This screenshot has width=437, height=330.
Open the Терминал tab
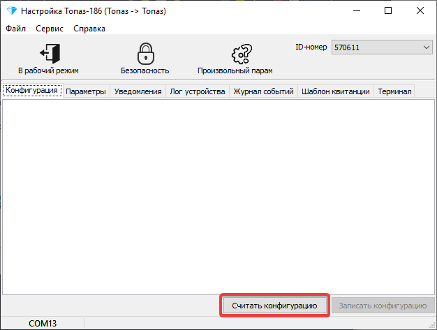coord(394,91)
